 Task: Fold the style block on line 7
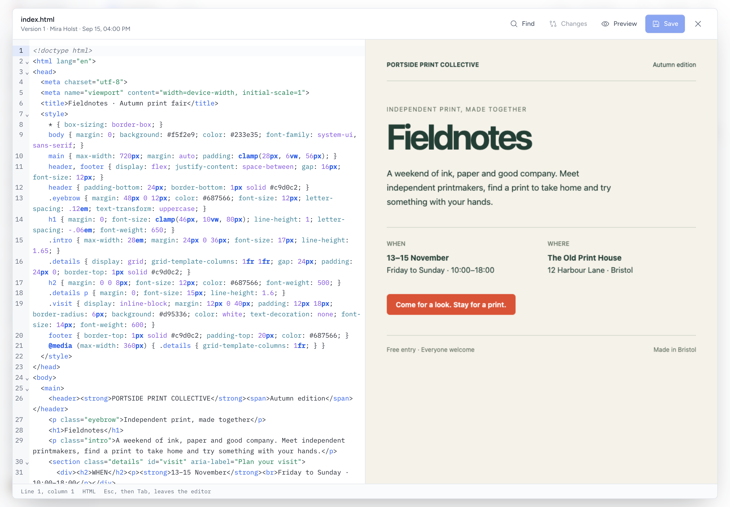(27, 115)
